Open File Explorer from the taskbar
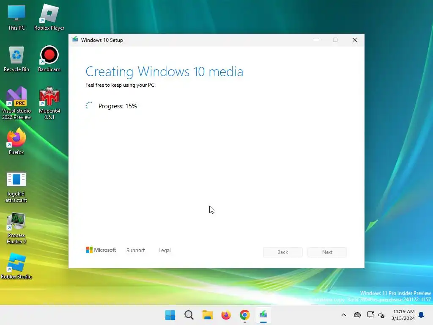The image size is (433, 325). [x=207, y=315]
